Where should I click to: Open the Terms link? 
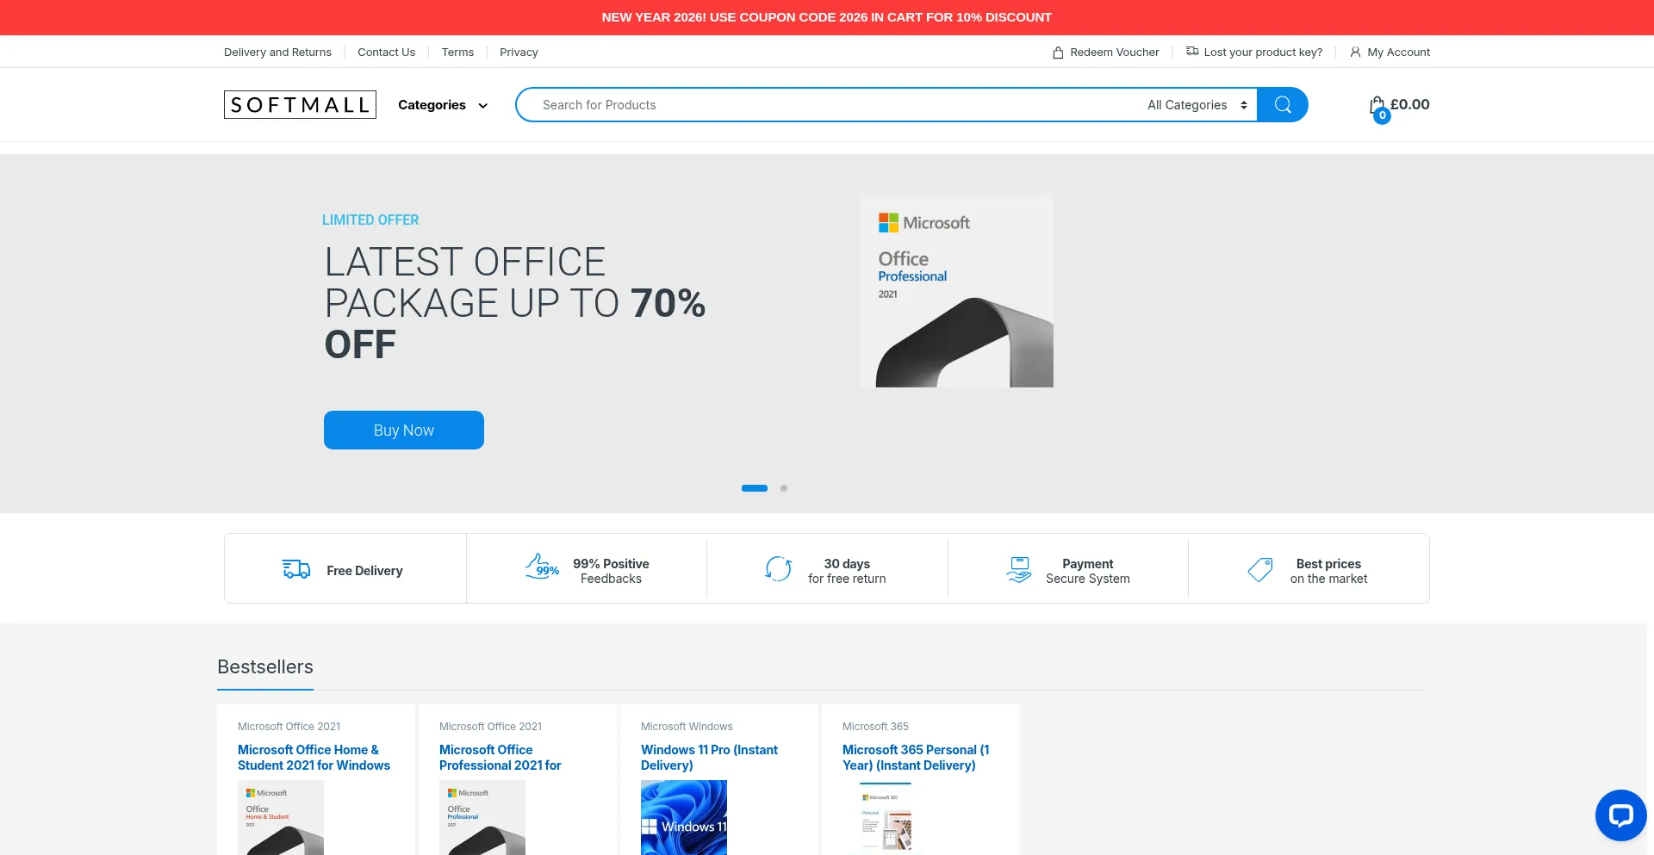click(457, 53)
